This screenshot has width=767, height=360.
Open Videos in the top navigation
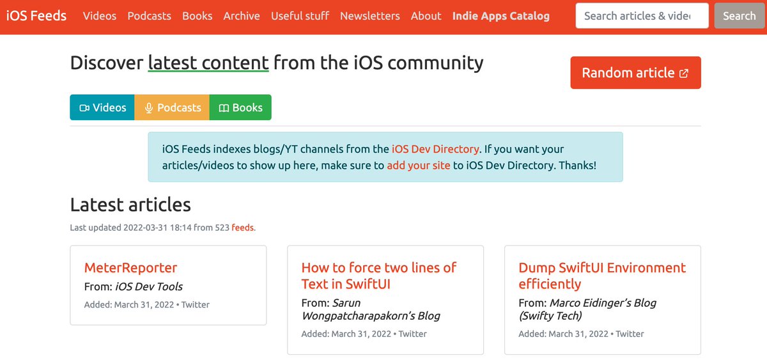point(100,15)
